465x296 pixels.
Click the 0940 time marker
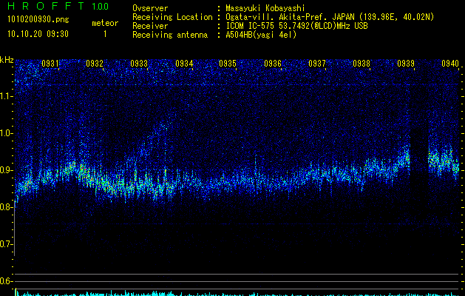[449, 64]
